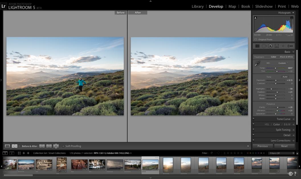Open Grid view from filmstrip bar
Image resolution: width=301 pixels, height=179 pixels.
coord(19,153)
